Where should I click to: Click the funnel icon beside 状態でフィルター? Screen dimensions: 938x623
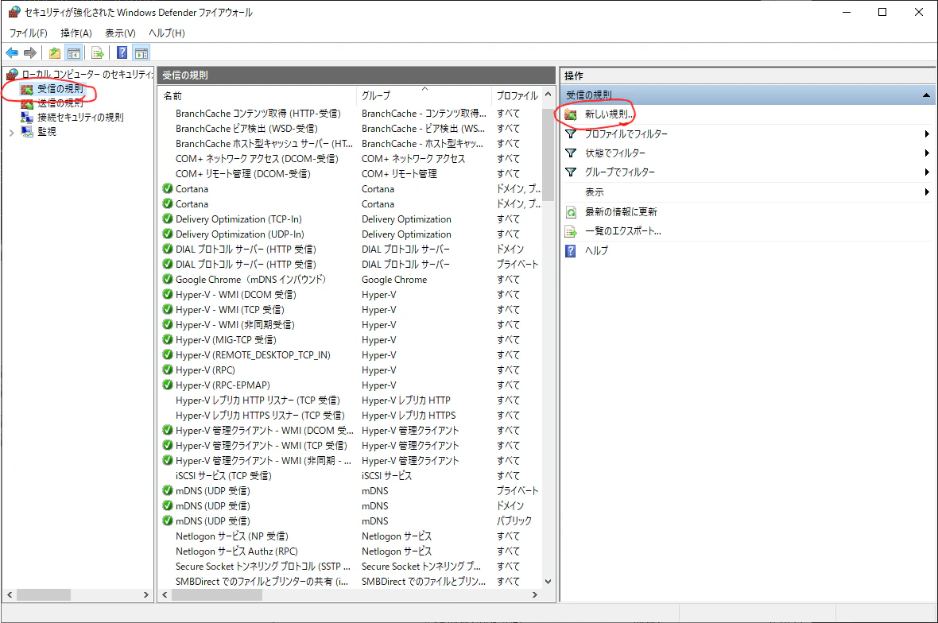(572, 153)
